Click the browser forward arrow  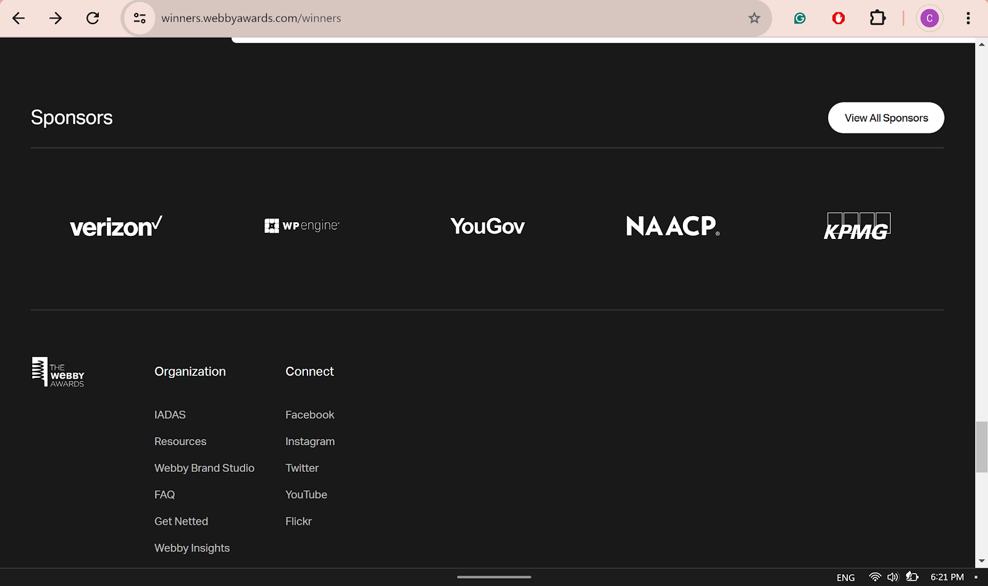click(56, 19)
